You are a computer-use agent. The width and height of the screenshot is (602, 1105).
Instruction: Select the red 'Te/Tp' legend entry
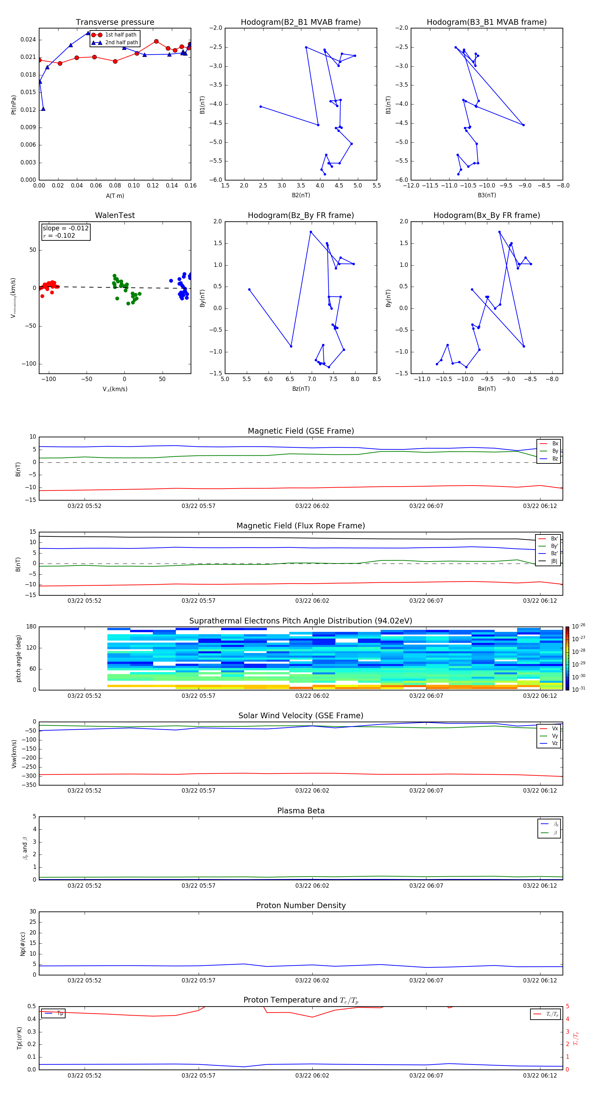[546, 1014]
